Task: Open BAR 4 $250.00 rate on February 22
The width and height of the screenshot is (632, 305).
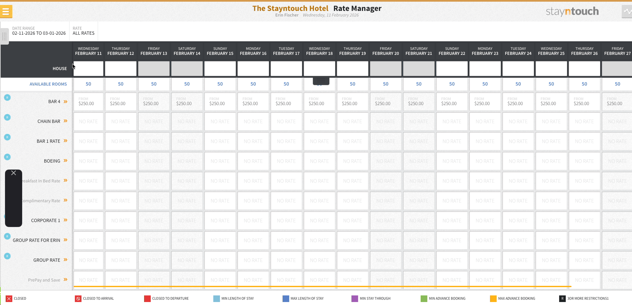Action: pos(452,101)
